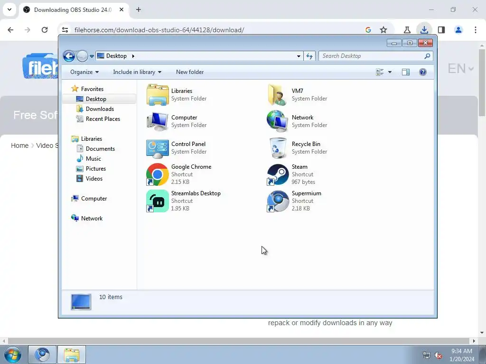Change your view icon in Explorer toolbar

pos(380,72)
